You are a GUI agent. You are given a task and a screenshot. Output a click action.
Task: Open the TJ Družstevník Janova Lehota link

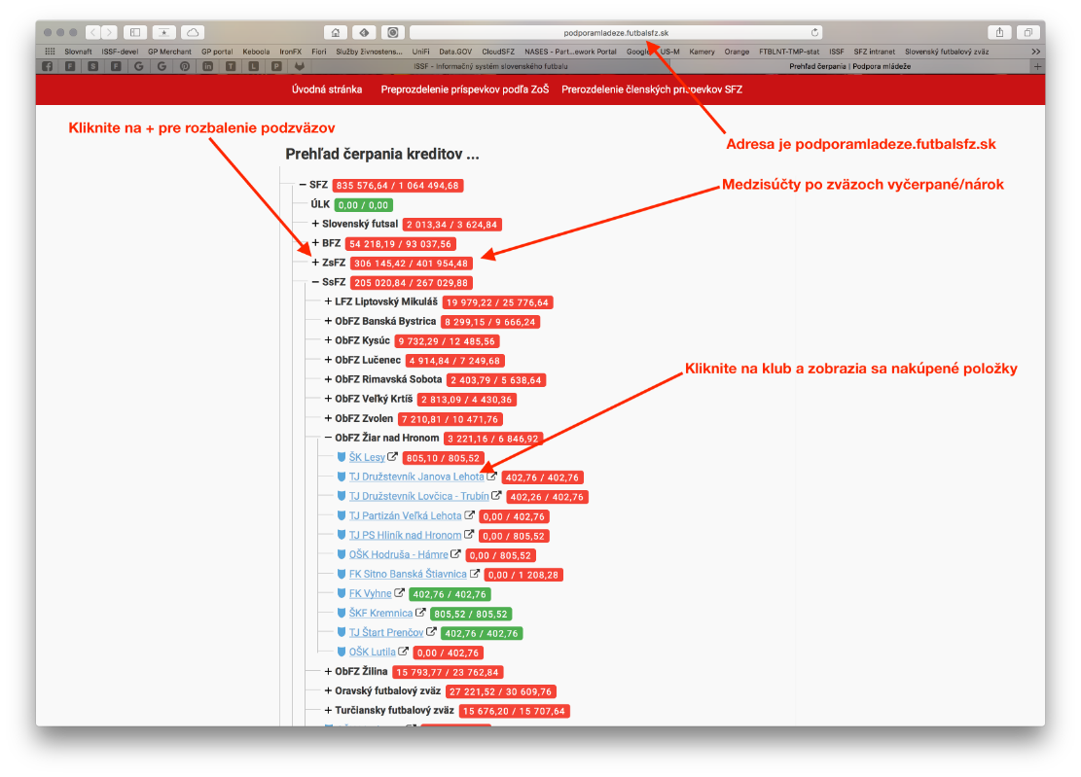416,477
